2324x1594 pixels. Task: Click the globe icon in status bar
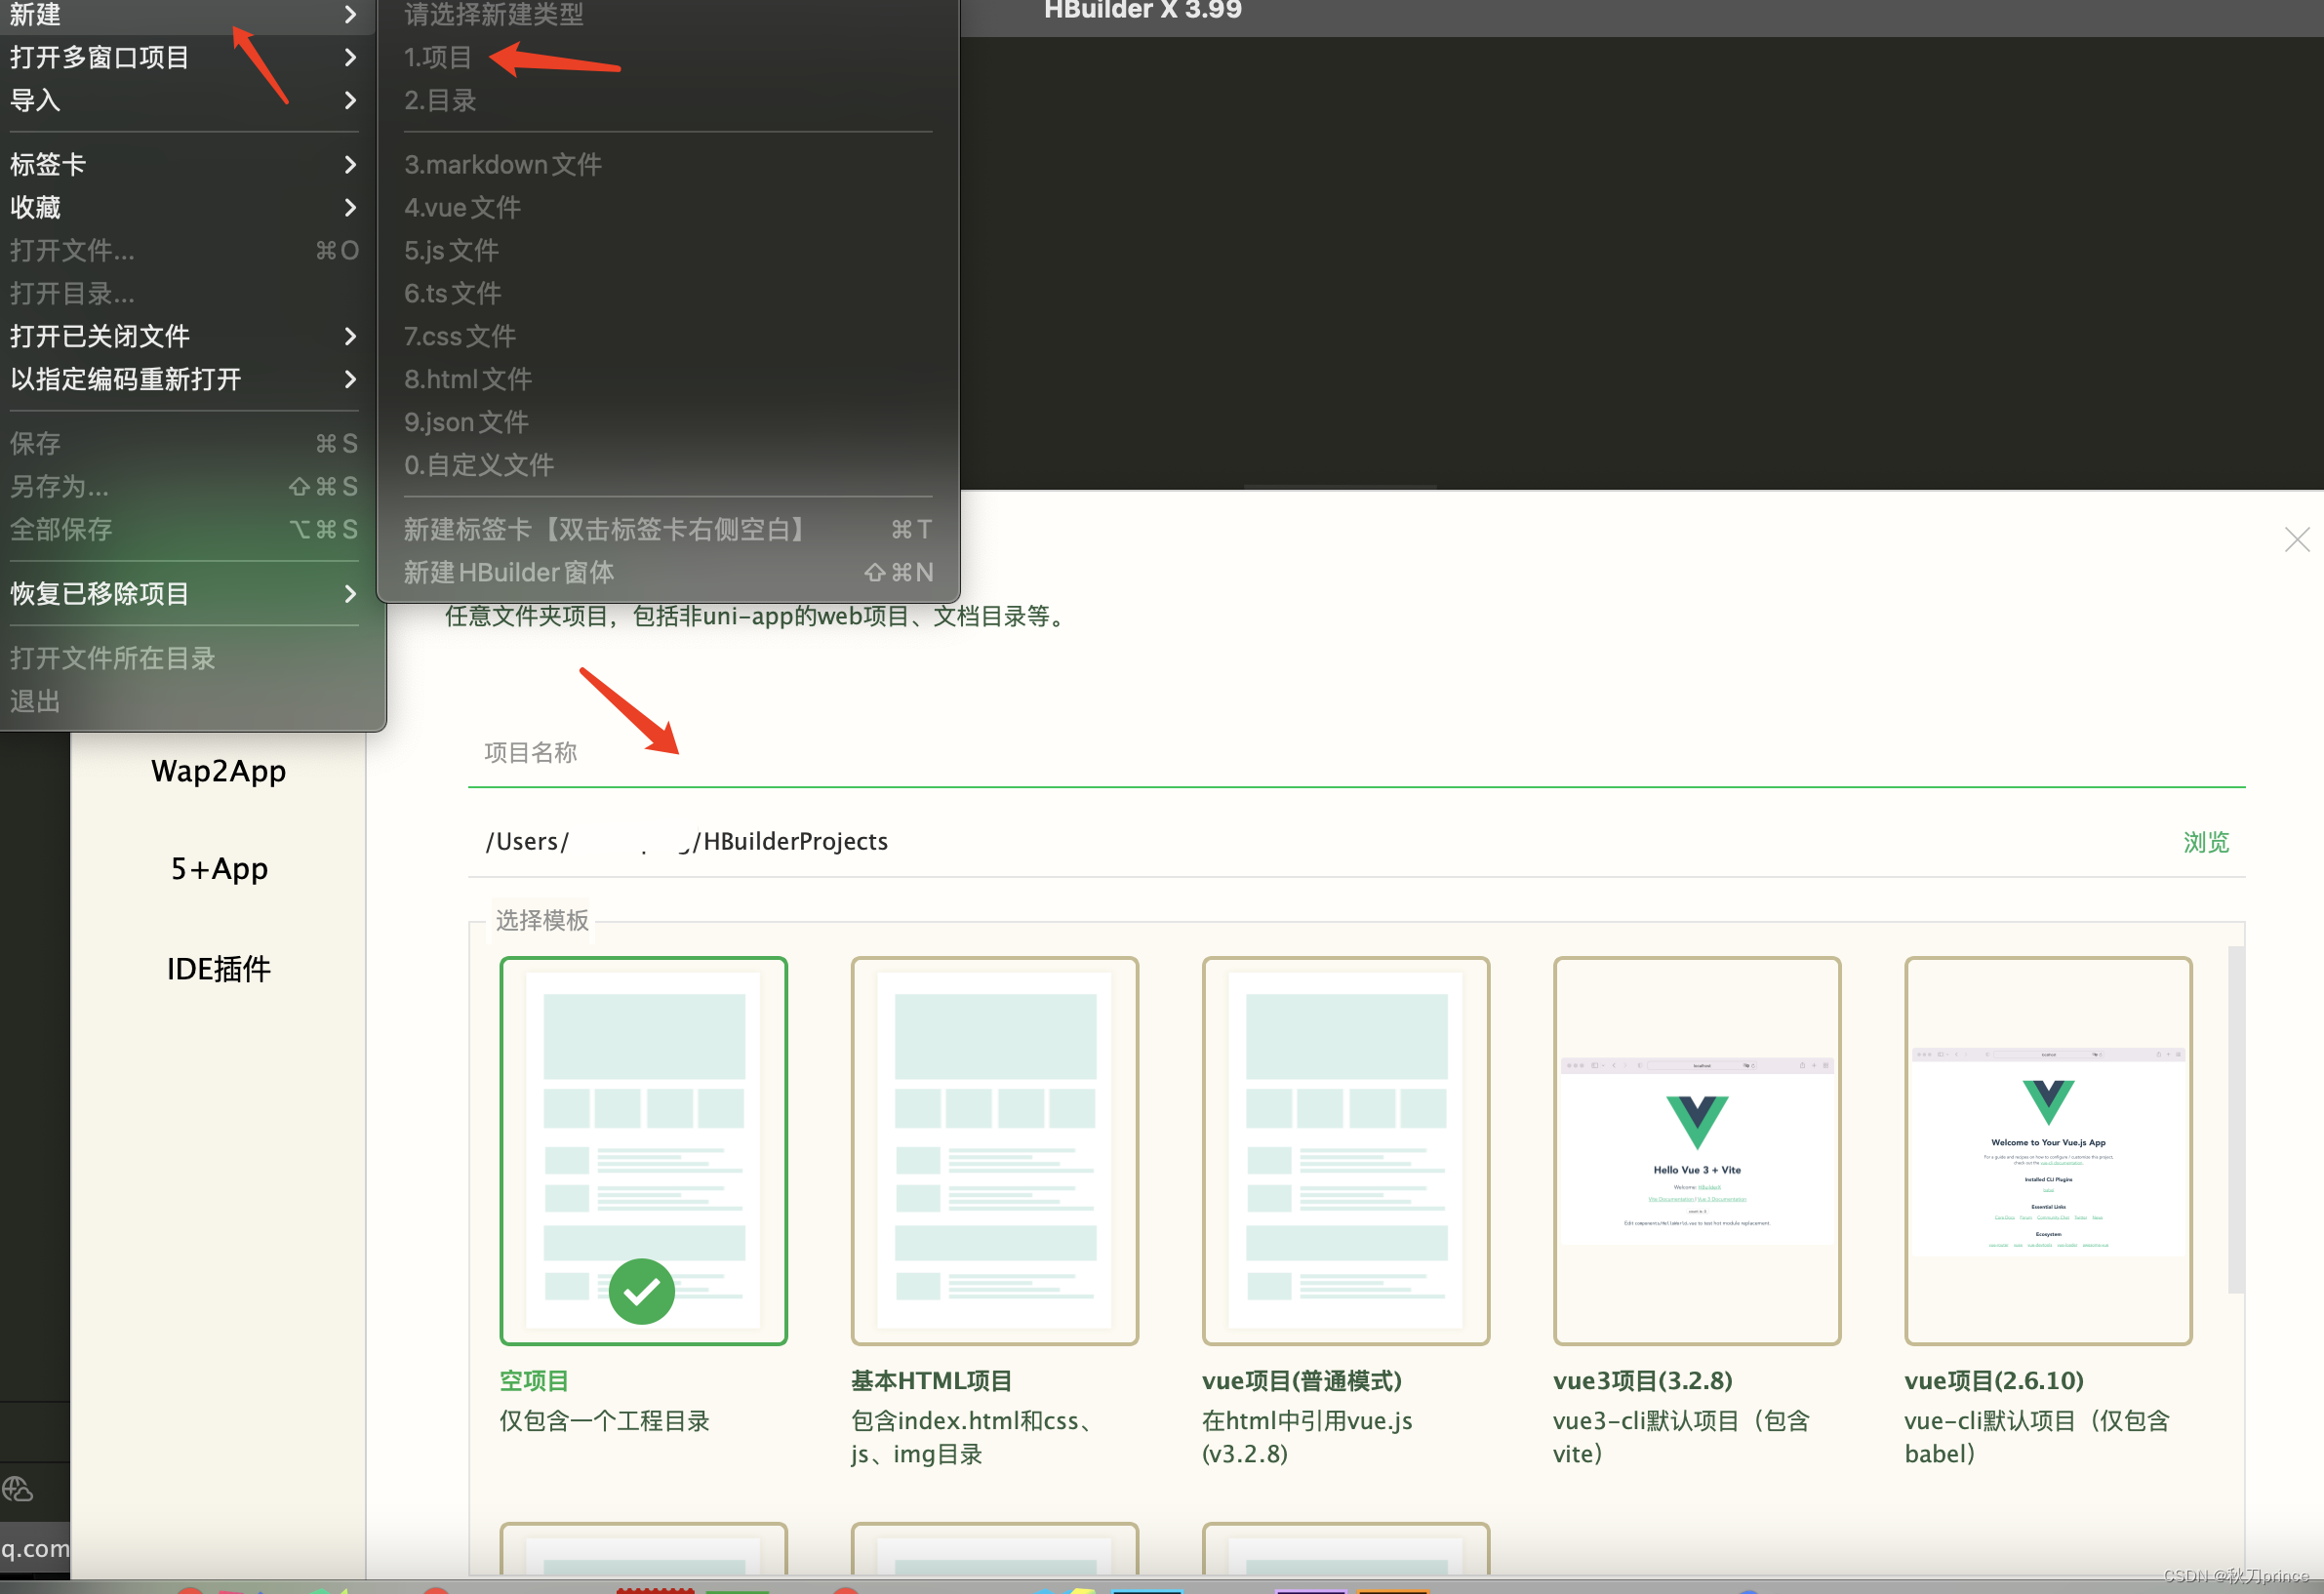pyautogui.click(x=18, y=1488)
